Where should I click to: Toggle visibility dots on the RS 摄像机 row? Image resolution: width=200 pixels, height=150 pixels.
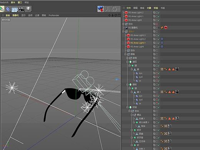(157, 28)
